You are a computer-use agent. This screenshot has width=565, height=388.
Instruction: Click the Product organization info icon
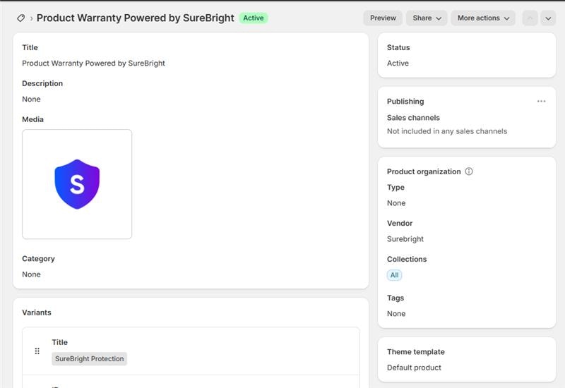pyautogui.click(x=469, y=171)
